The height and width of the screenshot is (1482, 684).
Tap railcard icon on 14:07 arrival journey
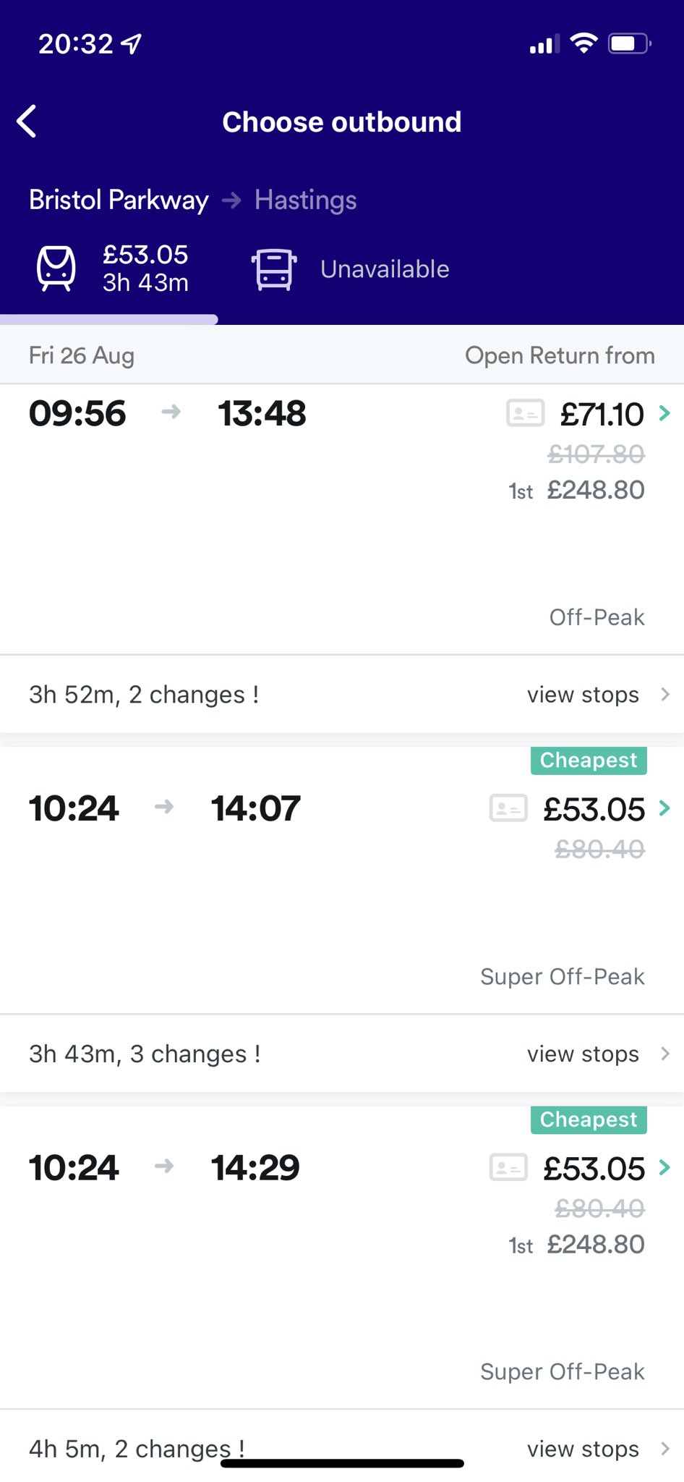click(508, 808)
